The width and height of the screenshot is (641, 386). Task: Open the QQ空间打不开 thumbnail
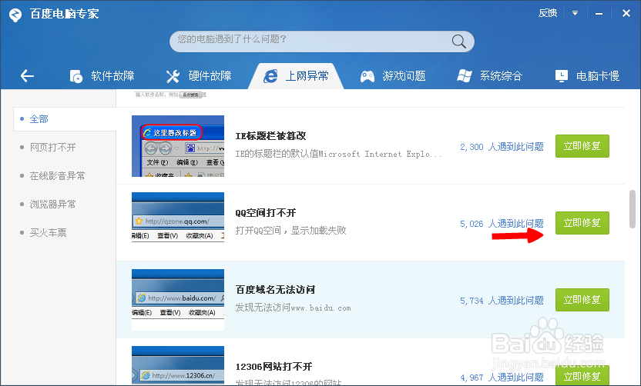coord(178,217)
